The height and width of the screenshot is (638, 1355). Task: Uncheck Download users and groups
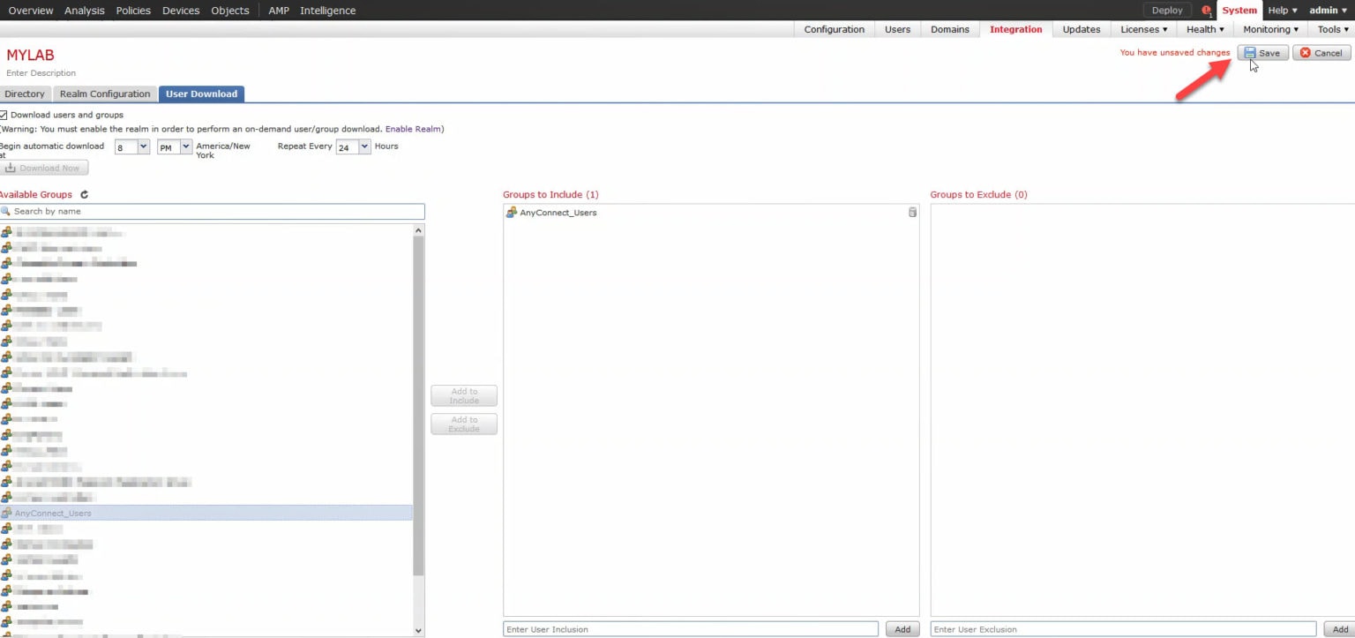pyautogui.click(x=4, y=114)
